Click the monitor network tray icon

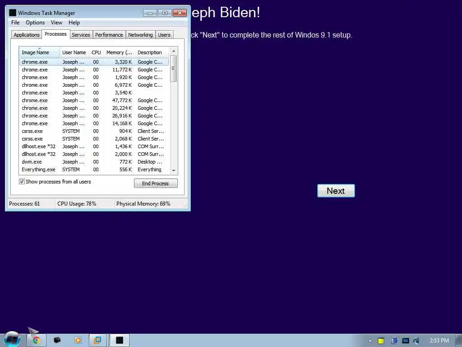(x=406, y=341)
